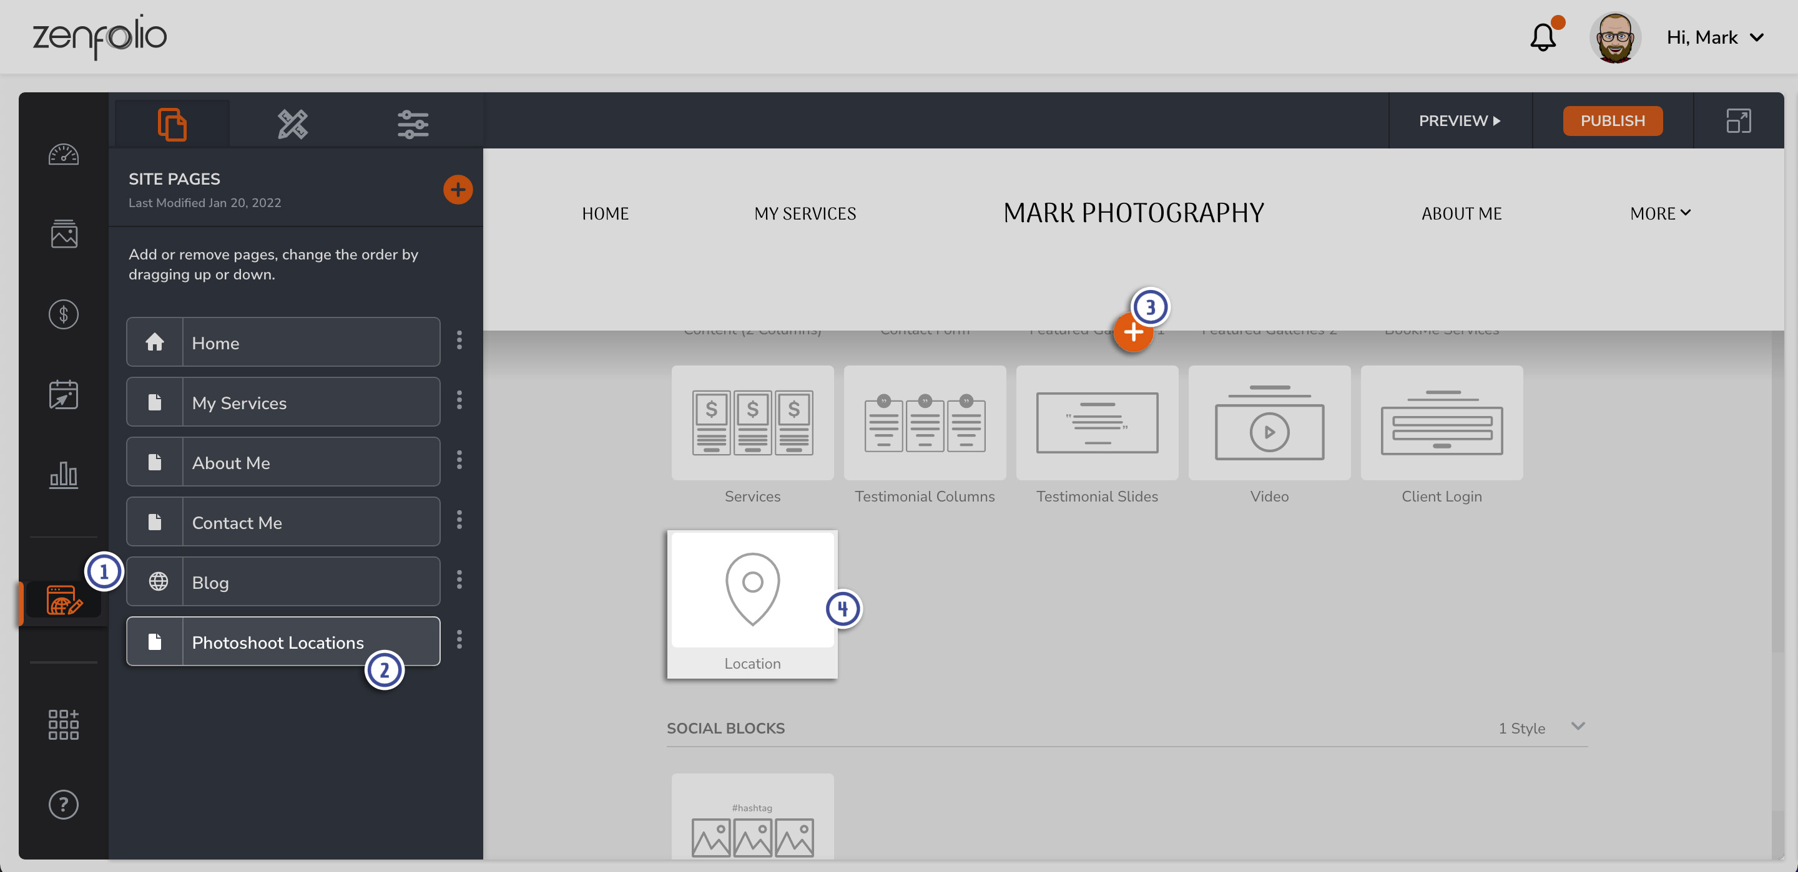
Task: Add a new site page
Action: coord(458,189)
